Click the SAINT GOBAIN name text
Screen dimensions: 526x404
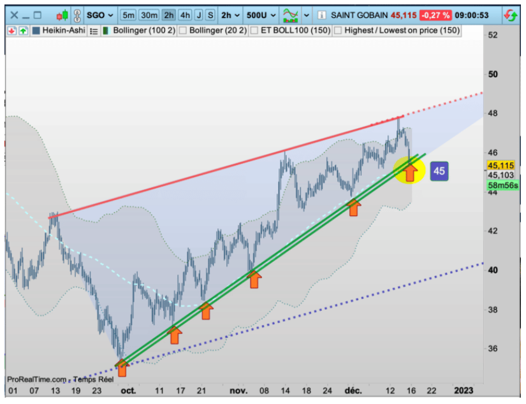pos(360,15)
